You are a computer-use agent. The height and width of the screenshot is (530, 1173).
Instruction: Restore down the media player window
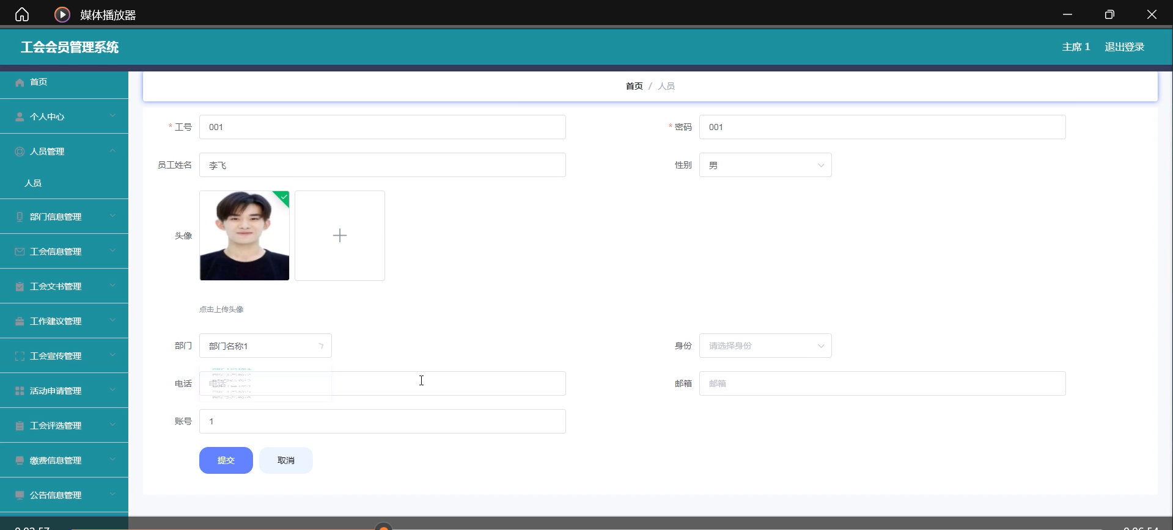(1109, 15)
